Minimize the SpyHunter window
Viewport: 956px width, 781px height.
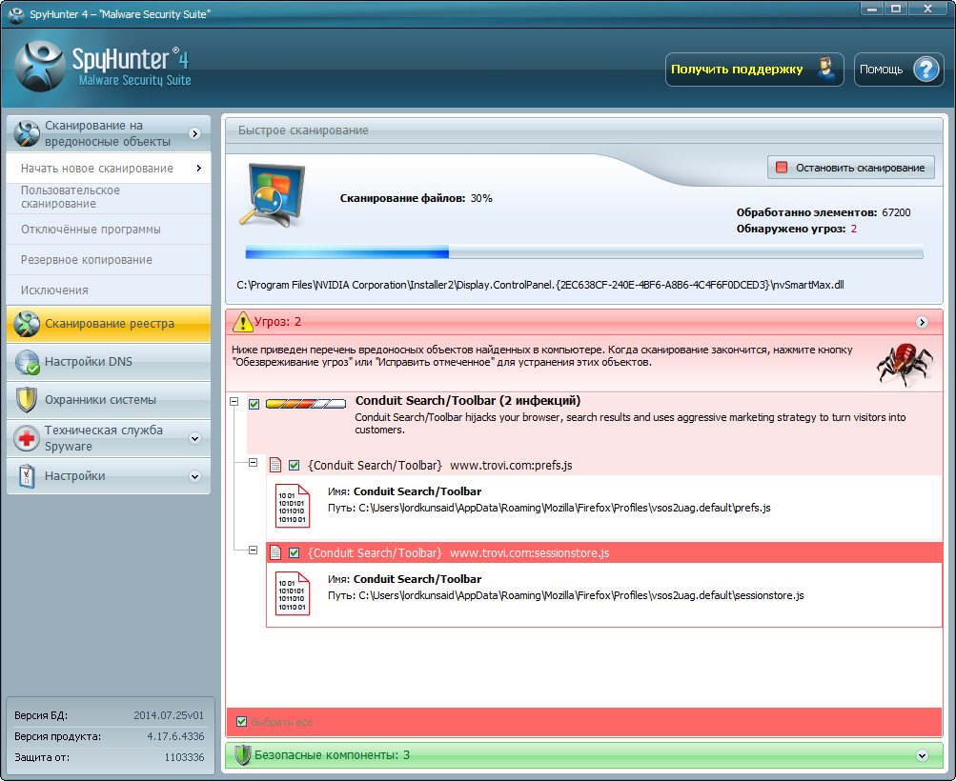coord(872,9)
